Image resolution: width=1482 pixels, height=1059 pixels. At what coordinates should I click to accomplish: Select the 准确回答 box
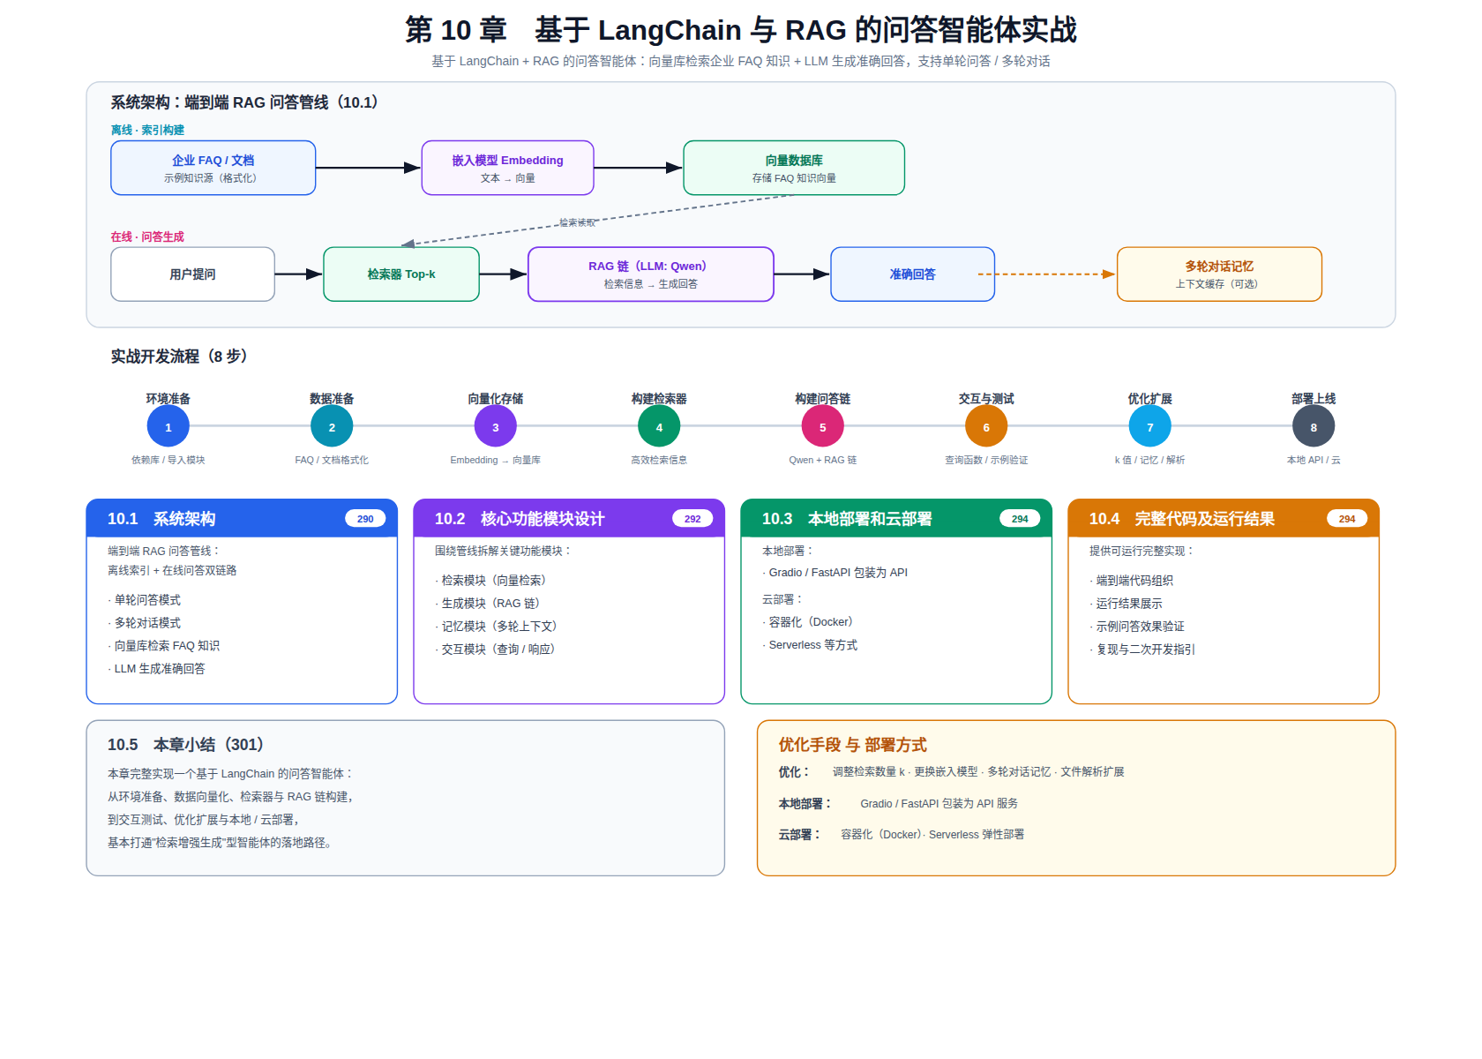tap(913, 274)
